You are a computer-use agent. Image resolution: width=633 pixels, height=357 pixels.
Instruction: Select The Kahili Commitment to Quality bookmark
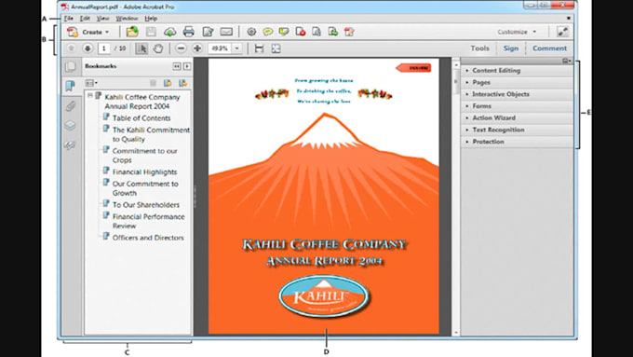[151, 134]
